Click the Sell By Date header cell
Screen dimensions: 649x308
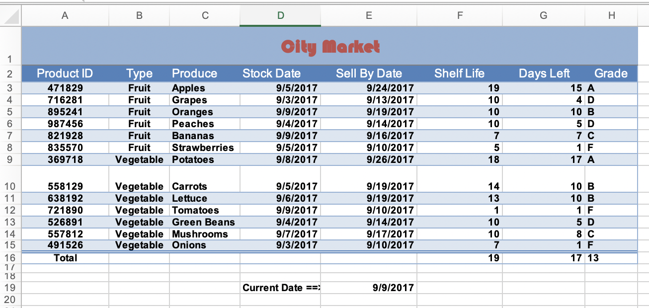click(369, 74)
